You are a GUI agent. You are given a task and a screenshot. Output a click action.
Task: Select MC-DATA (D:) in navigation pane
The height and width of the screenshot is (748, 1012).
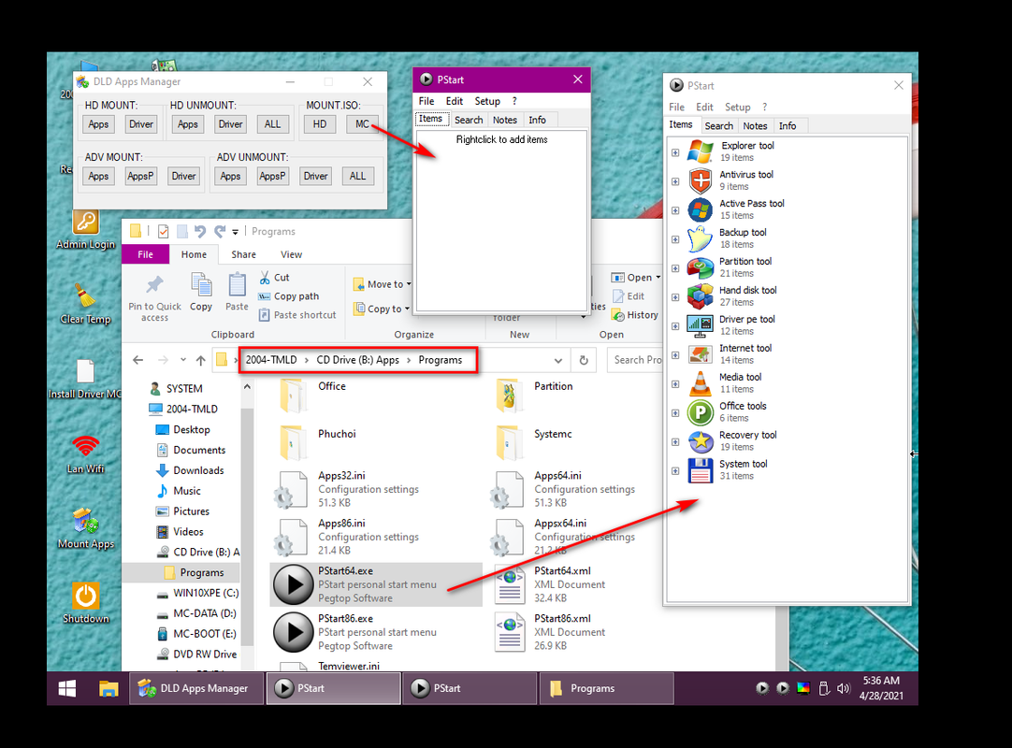point(204,613)
